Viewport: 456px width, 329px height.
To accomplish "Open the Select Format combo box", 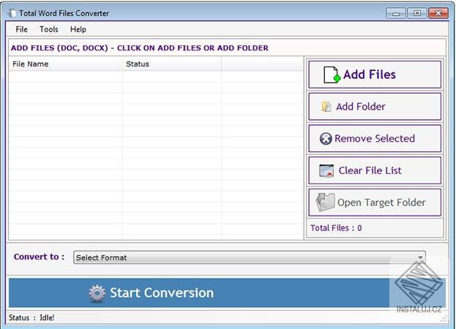I will tap(250, 257).
